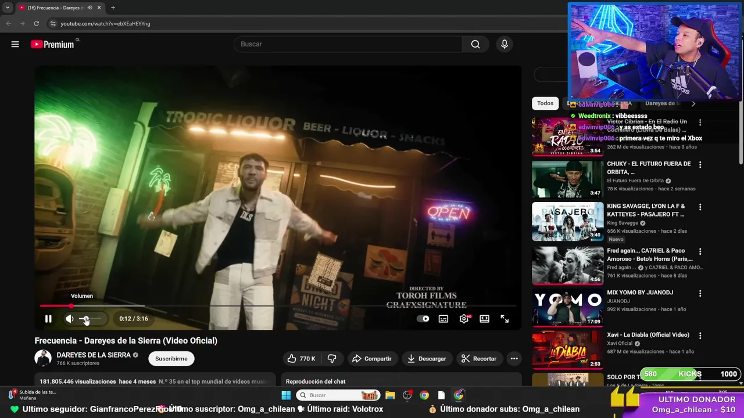Go back with browser back arrow

(8, 23)
